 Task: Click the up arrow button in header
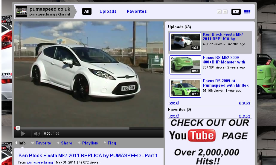(219, 12)
